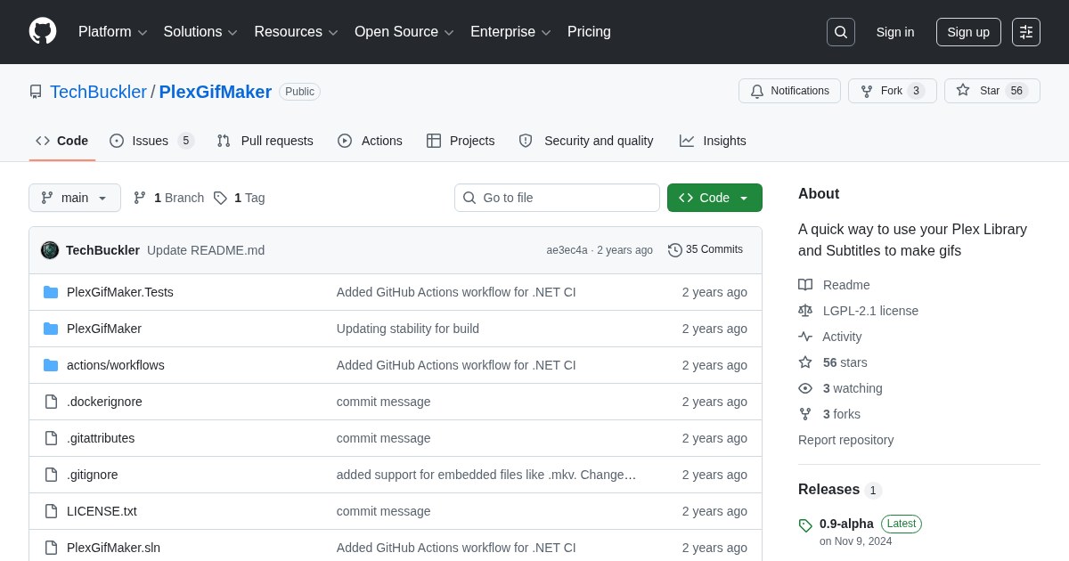The width and height of the screenshot is (1069, 561).
Task: Click the TechBuckler avatar in commit row
Action: click(x=50, y=250)
